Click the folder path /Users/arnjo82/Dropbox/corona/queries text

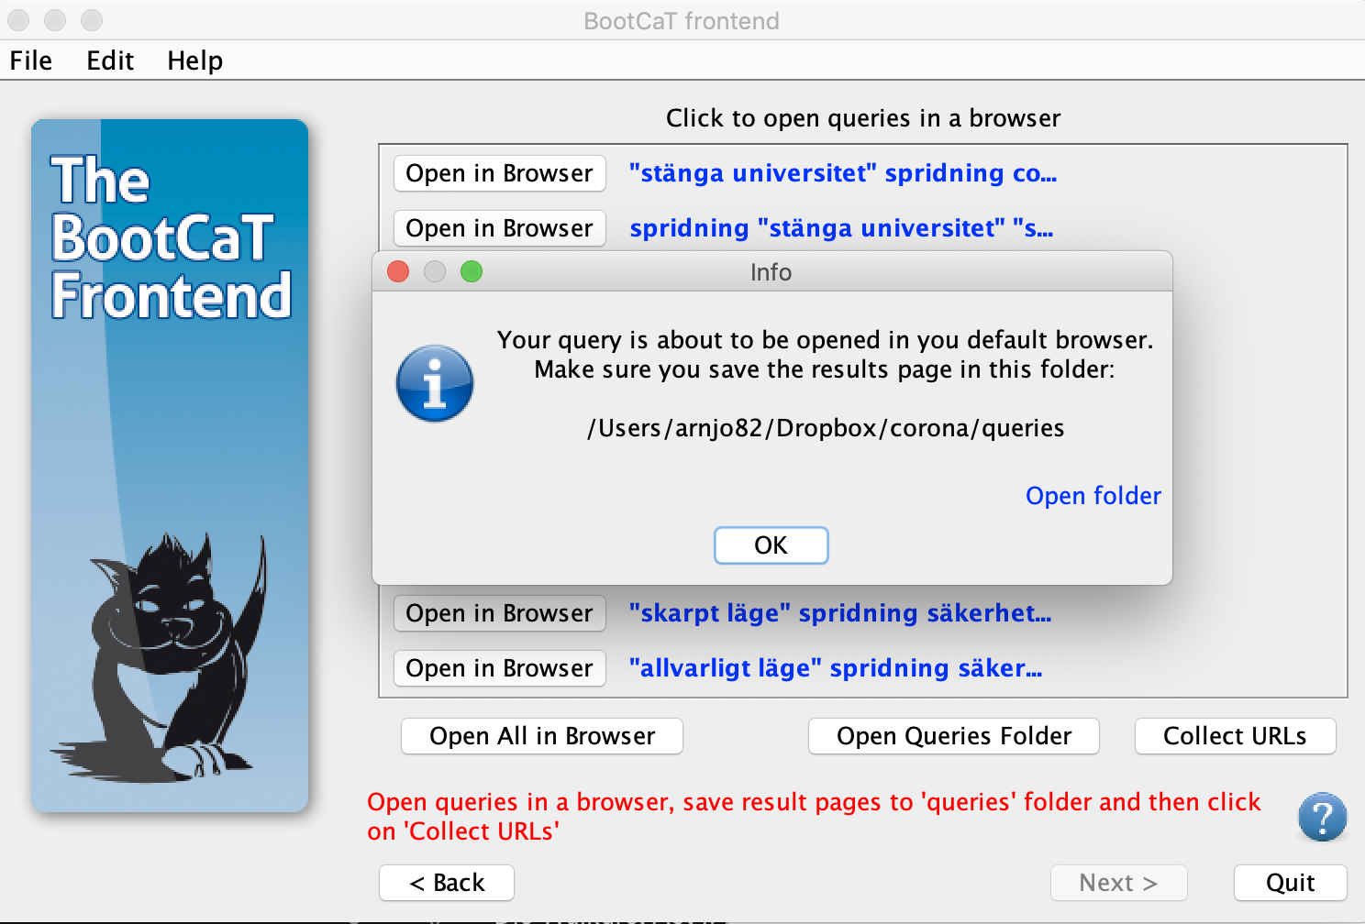pyautogui.click(x=826, y=428)
